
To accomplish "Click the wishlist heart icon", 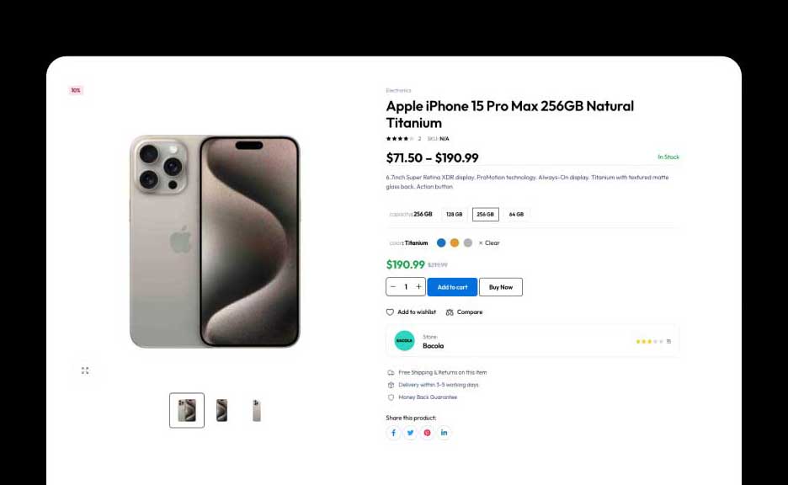I will point(390,312).
